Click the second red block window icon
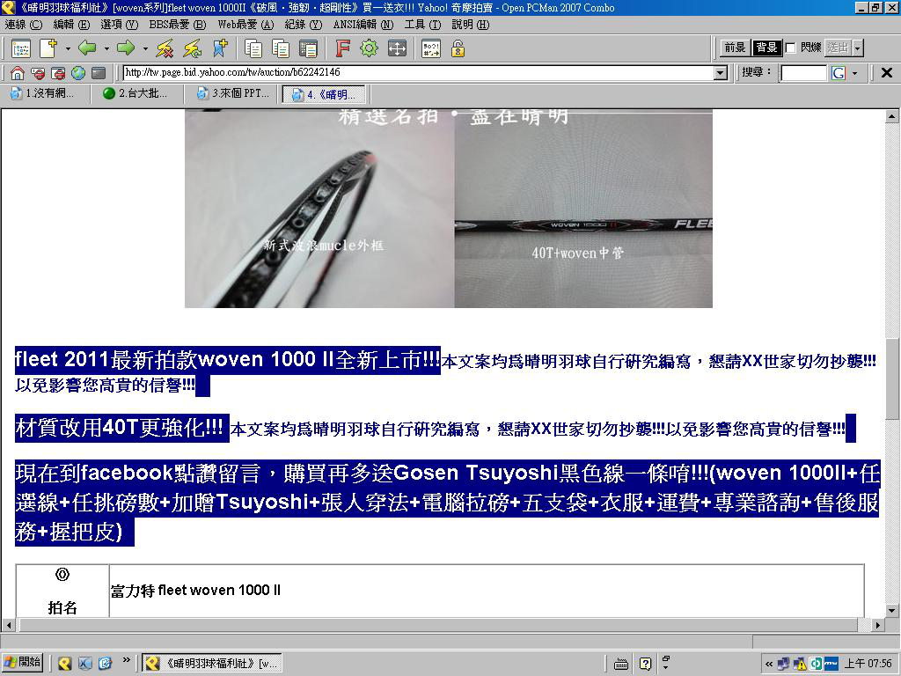This screenshot has width=901, height=676. click(58, 73)
